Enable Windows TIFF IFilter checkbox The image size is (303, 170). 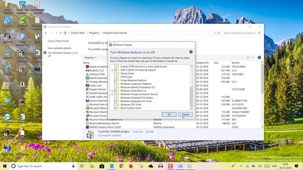(x=116, y=105)
